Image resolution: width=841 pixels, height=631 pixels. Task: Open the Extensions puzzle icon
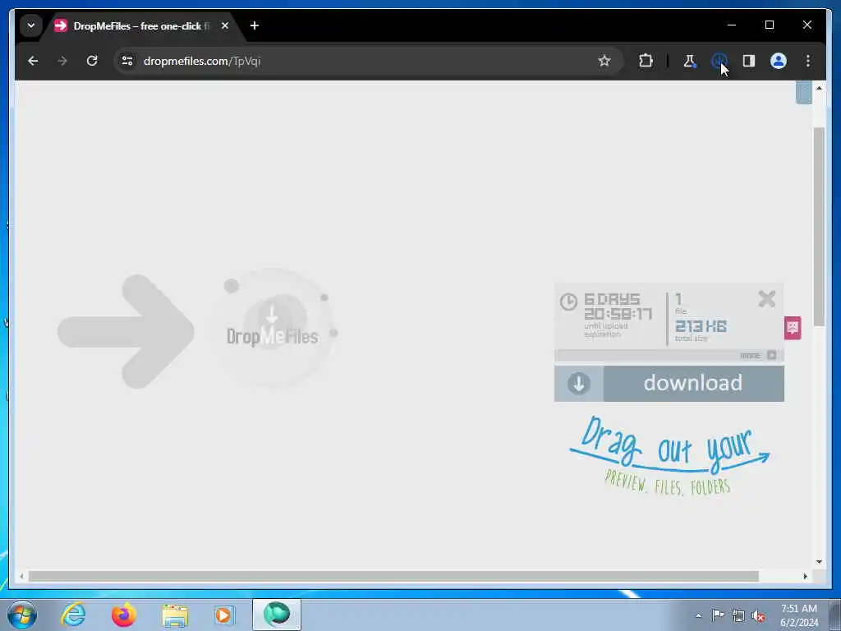click(646, 61)
